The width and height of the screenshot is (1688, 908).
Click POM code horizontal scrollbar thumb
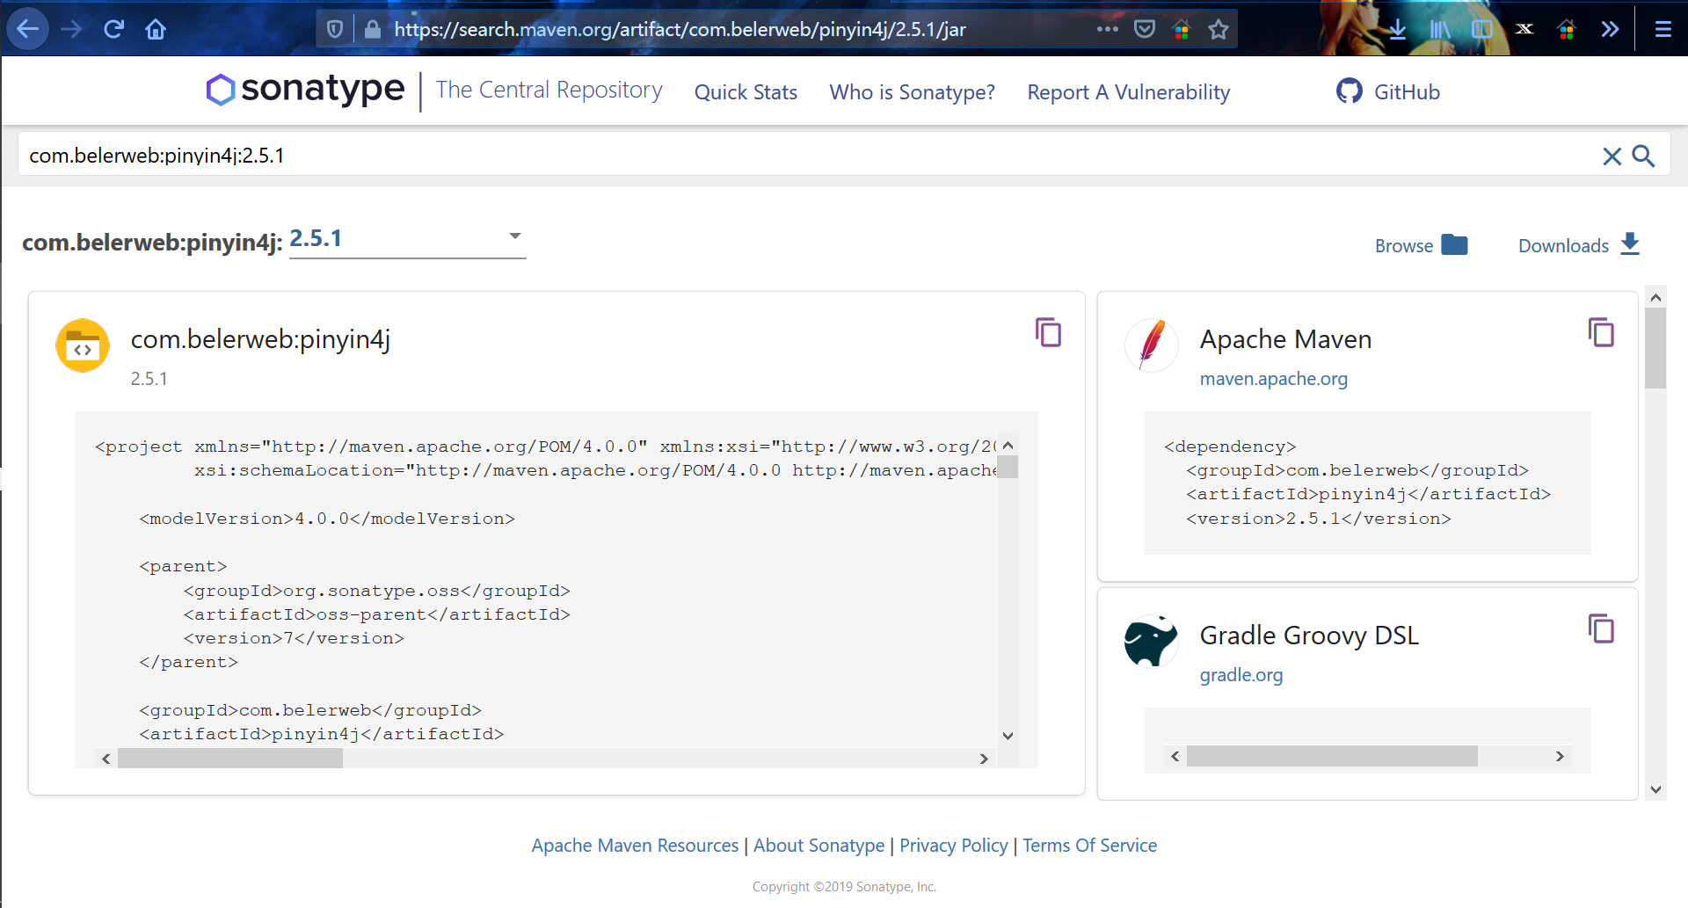pyautogui.click(x=230, y=759)
